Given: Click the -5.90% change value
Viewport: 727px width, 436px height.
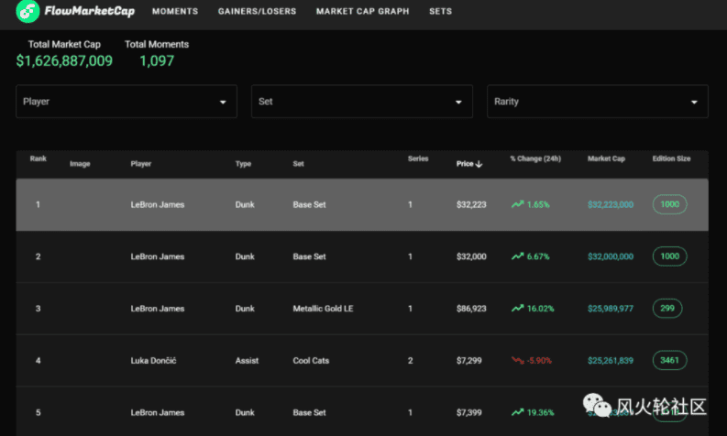Looking at the screenshot, I should coord(539,361).
